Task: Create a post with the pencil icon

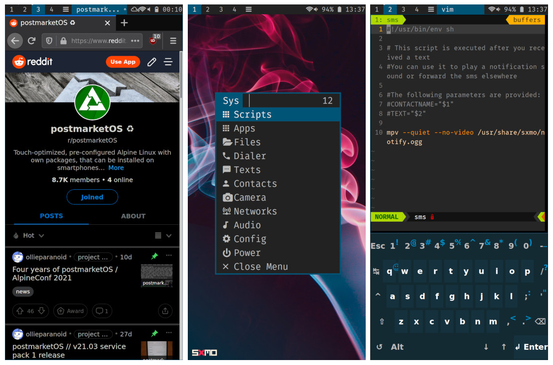Action: (x=152, y=62)
